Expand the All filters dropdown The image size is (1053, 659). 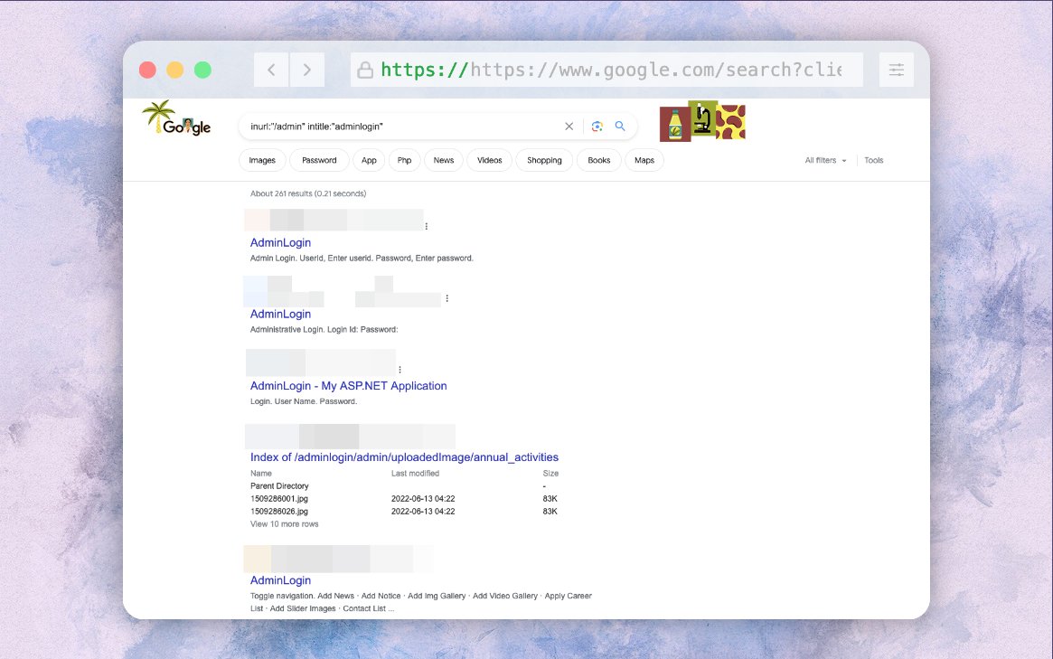click(x=825, y=161)
